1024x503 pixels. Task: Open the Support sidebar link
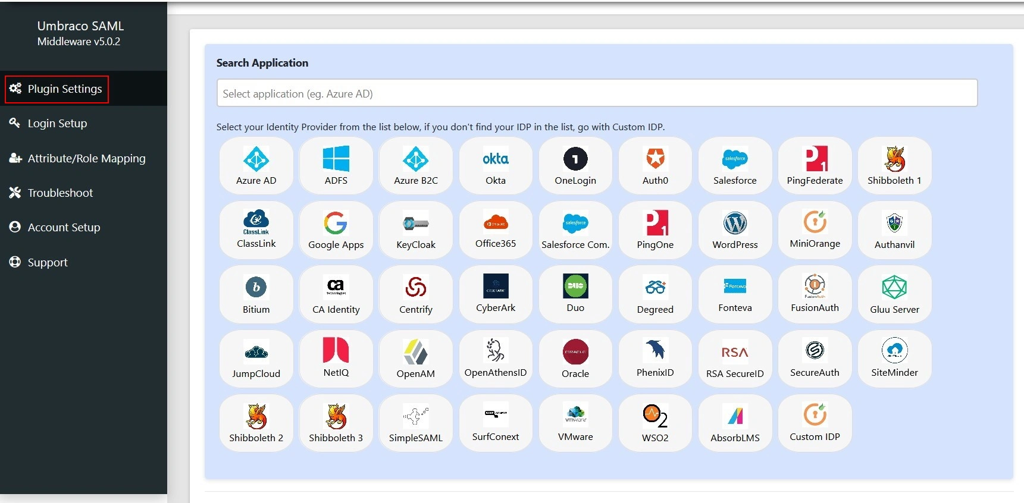pyautogui.click(x=48, y=262)
